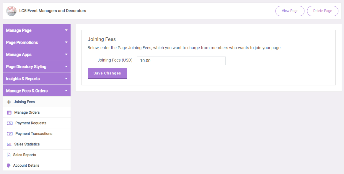This screenshot has height=174, width=344.
Task: Click the bar chart icon for Sales Statistics
Action: coord(9,144)
